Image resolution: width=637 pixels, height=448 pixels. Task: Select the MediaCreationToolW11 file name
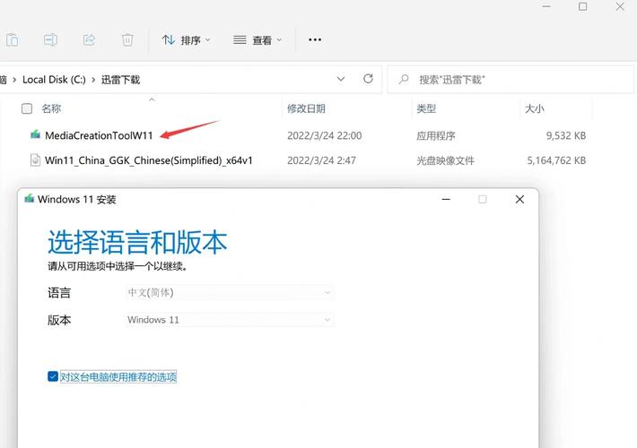(99, 135)
